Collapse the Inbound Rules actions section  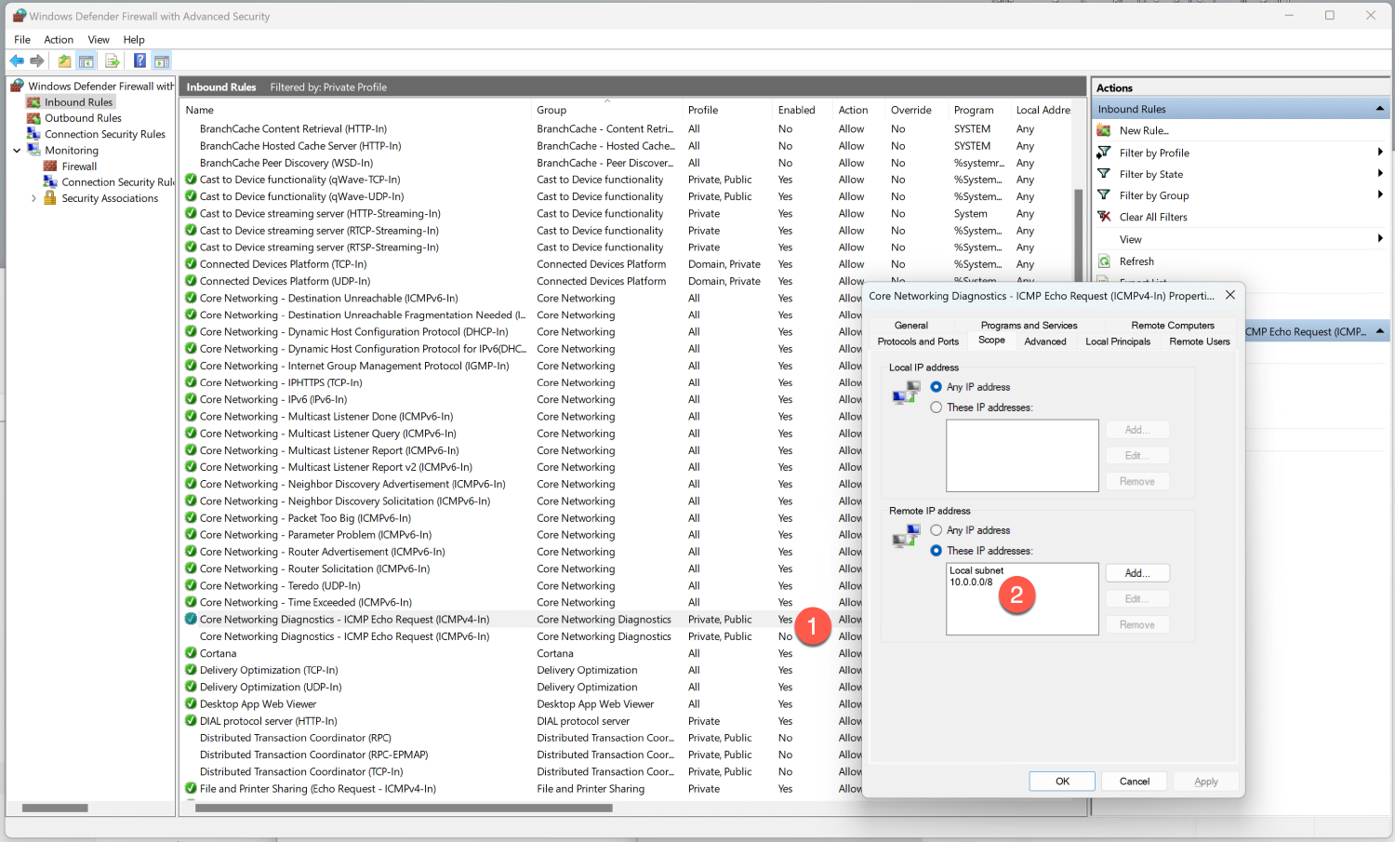point(1377,108)
